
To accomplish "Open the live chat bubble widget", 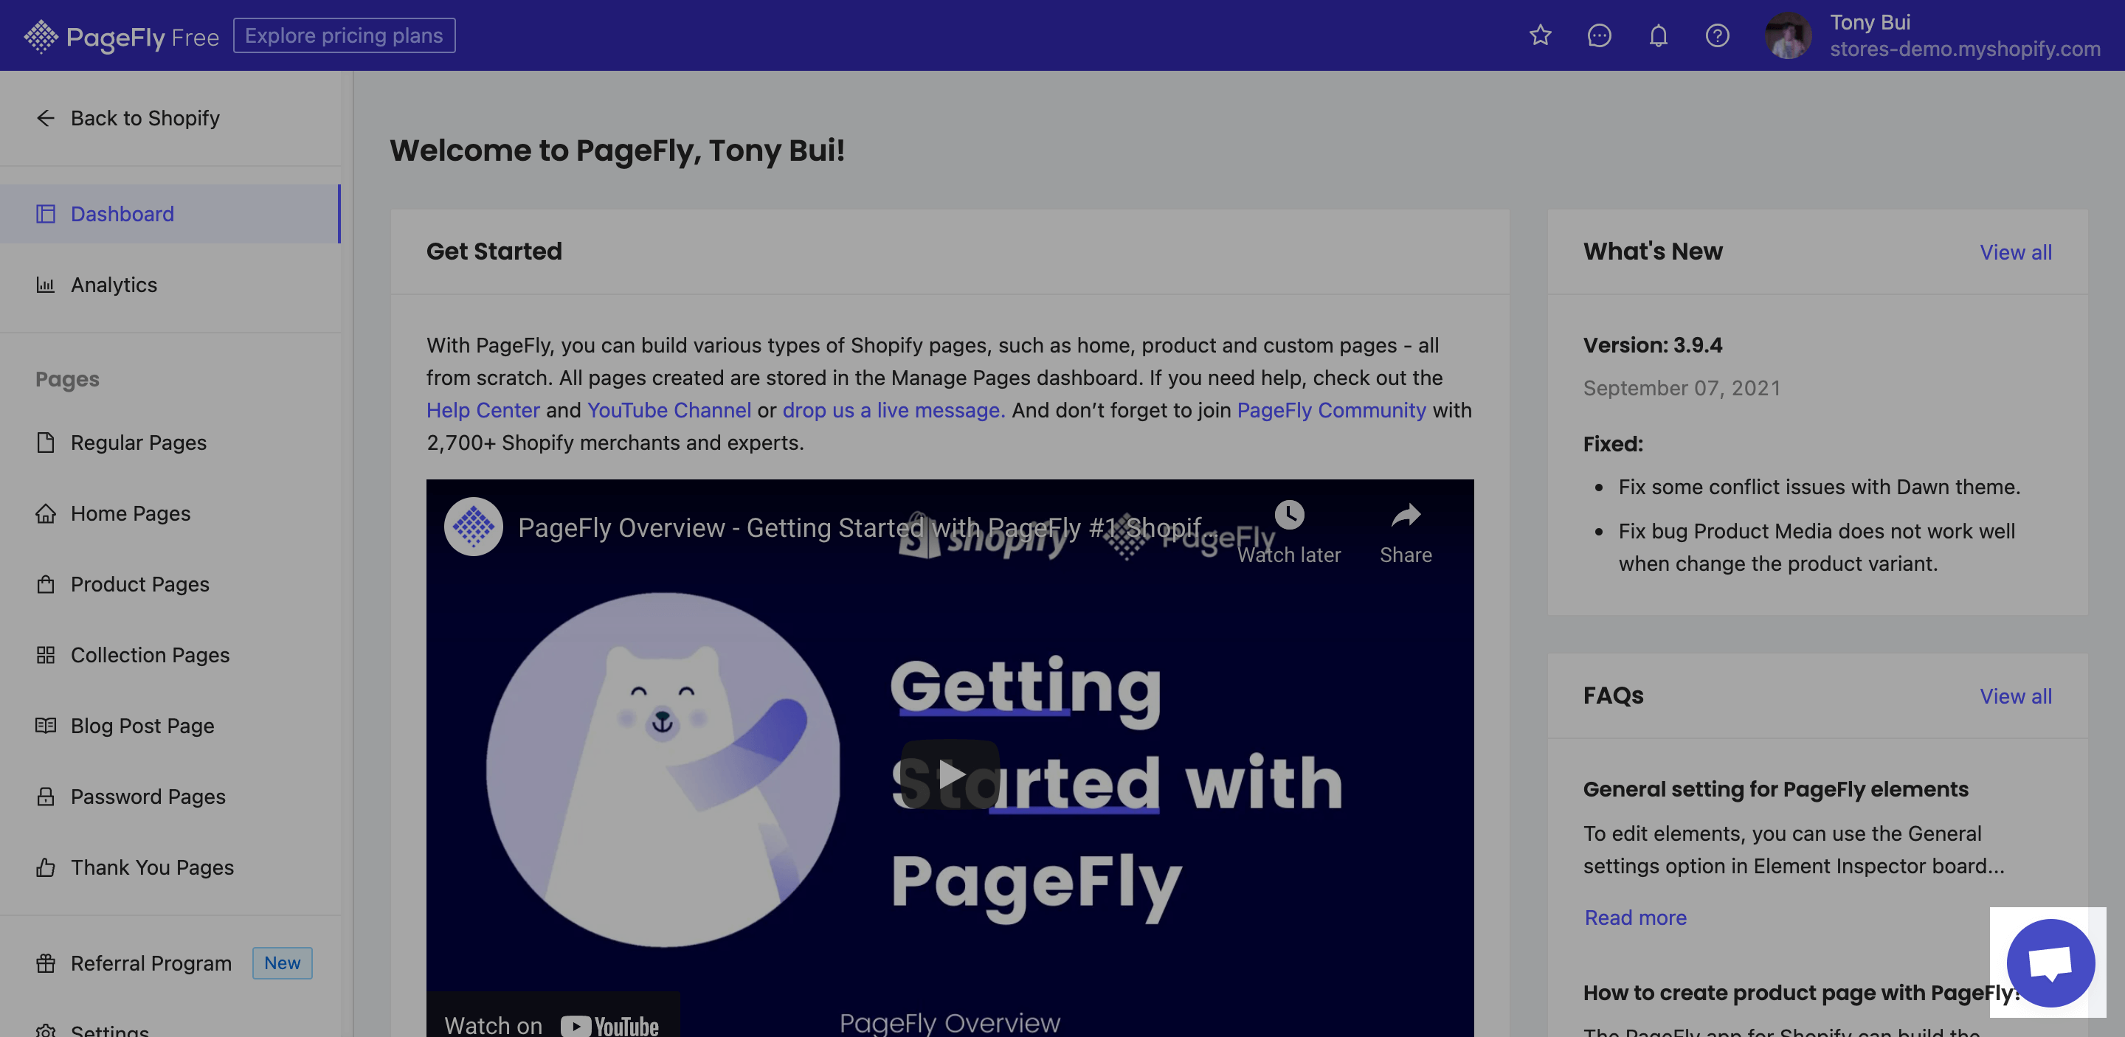I will pos(2050,963).
